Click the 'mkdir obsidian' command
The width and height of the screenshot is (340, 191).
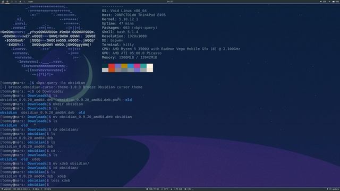pos(68,104)
